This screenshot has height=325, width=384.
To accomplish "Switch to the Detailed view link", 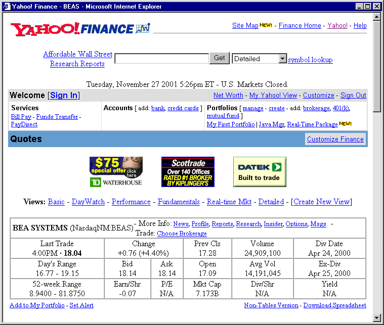I will (271, 202).
